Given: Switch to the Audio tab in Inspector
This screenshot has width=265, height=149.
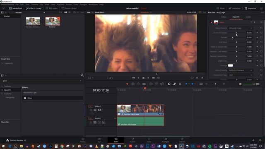Looking at the screenshot, I should coord(248,17).
